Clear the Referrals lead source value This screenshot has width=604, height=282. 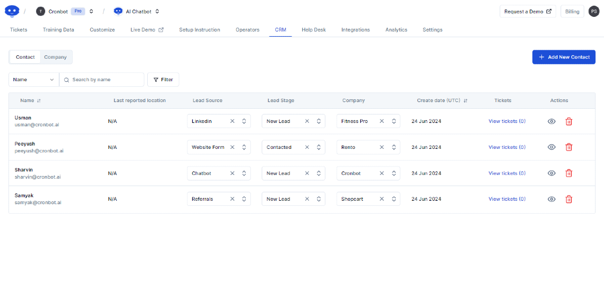[x=232, y=199]
